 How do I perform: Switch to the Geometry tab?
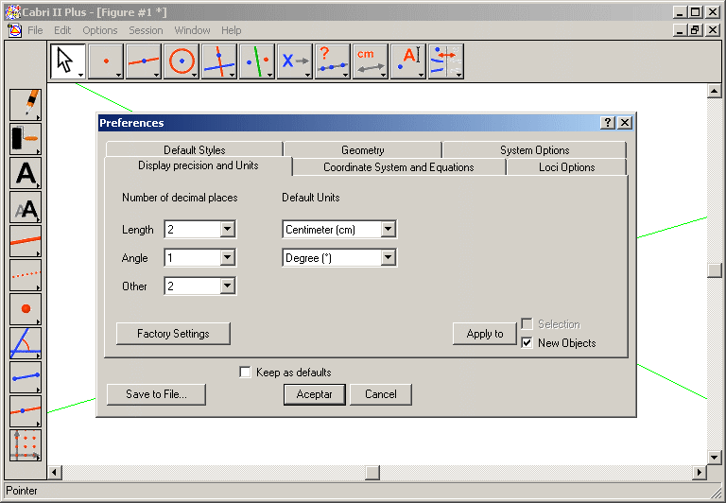coord(363,150)
